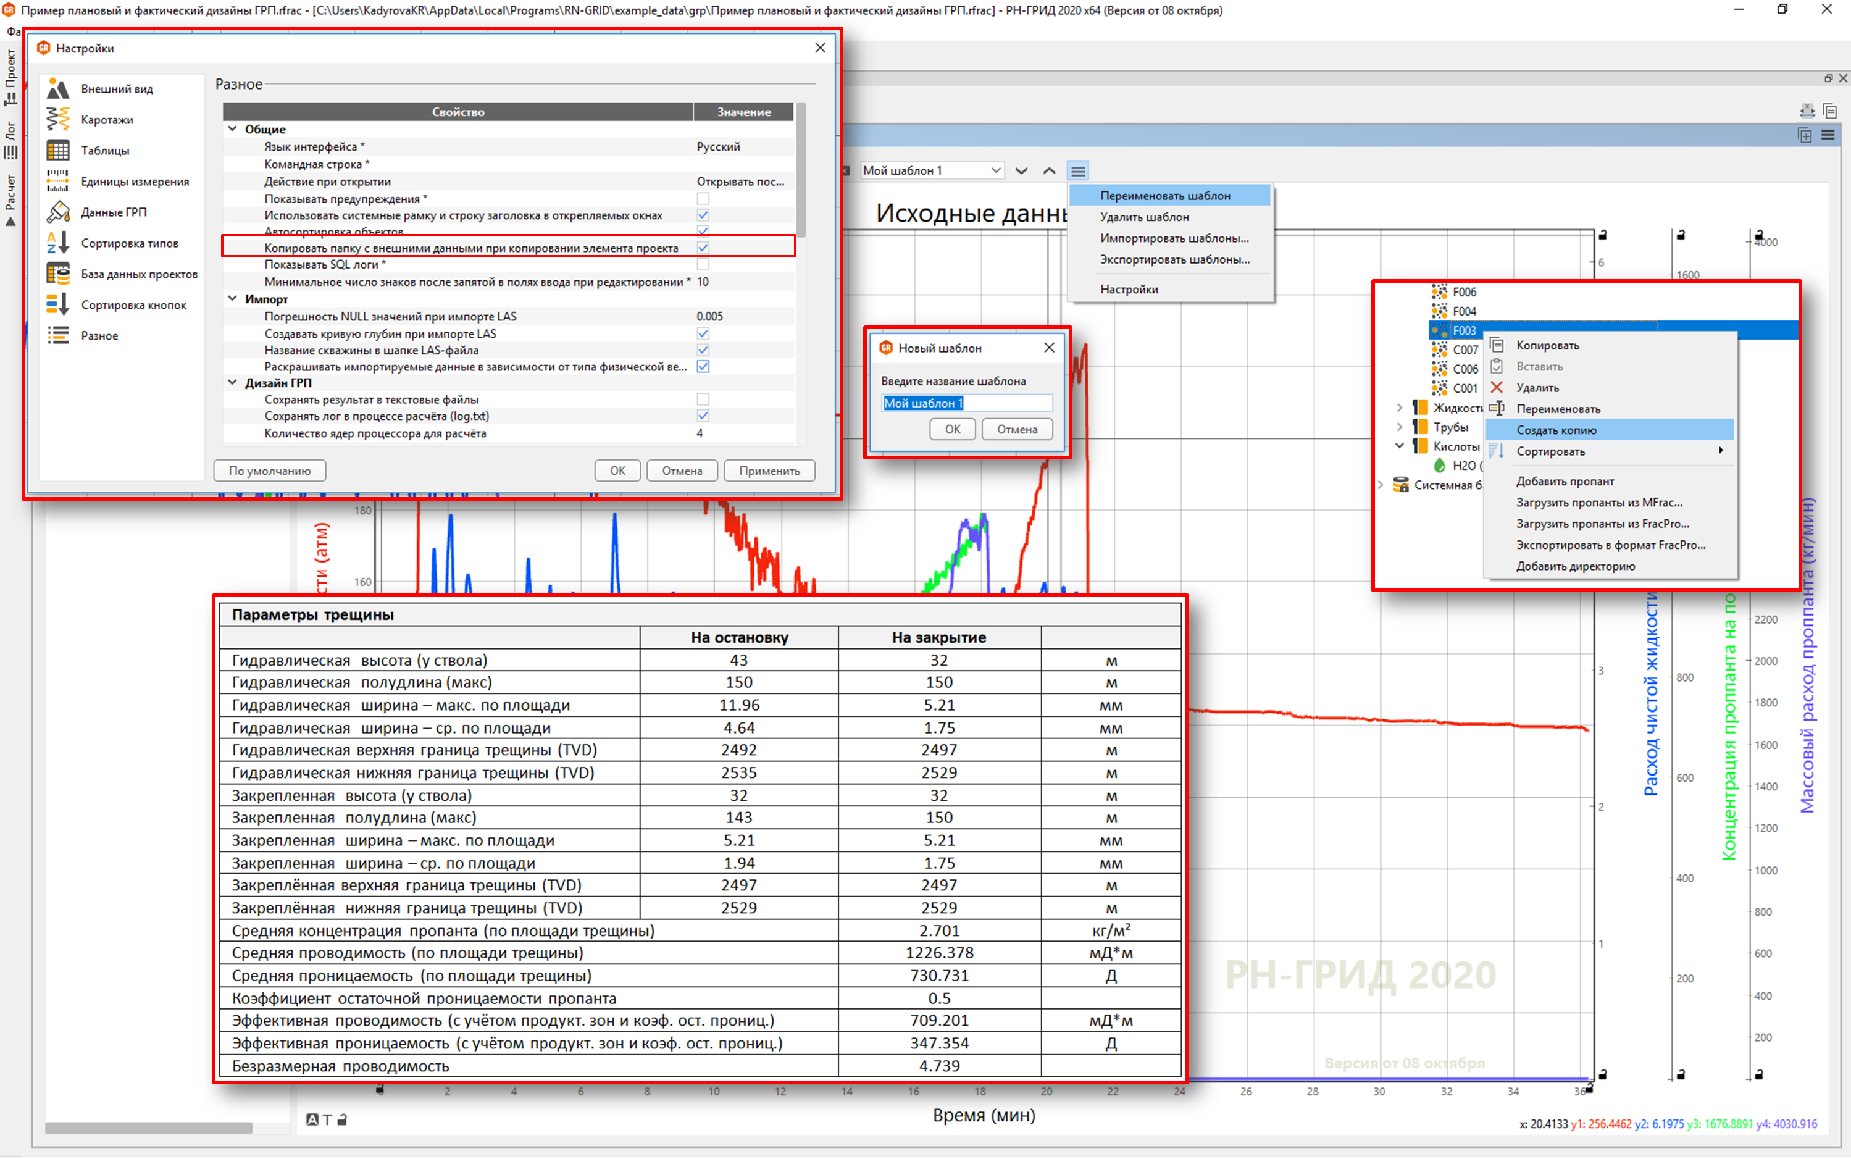This screenshot has height=1159, width=1851.
Task: Expand the Системная база tree node
Action: click(1381, 485)
